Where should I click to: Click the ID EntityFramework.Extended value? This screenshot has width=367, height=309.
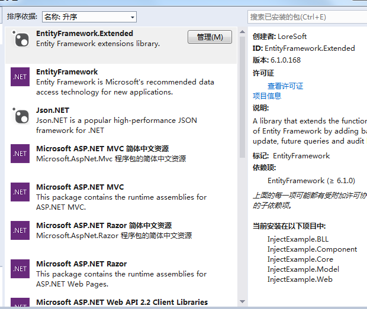[310, 48]
